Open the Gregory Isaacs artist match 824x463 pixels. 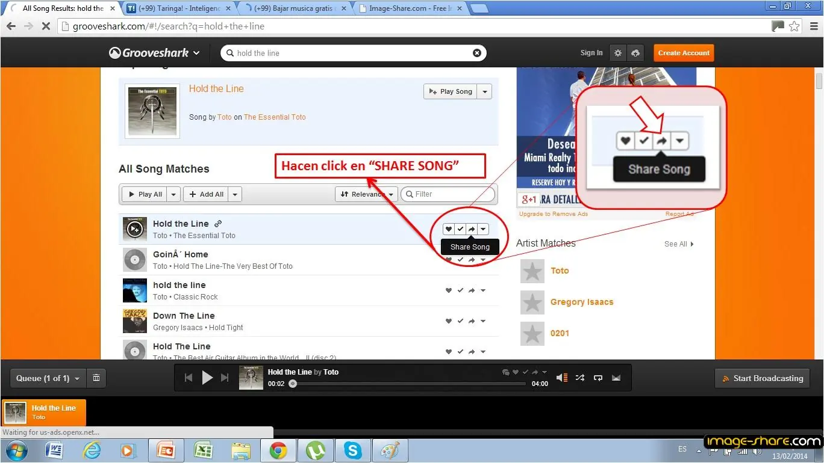coord(582,302)
